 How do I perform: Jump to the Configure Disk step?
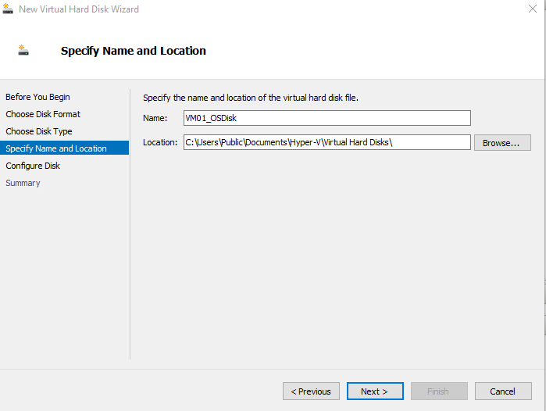[x=33, y=166]
